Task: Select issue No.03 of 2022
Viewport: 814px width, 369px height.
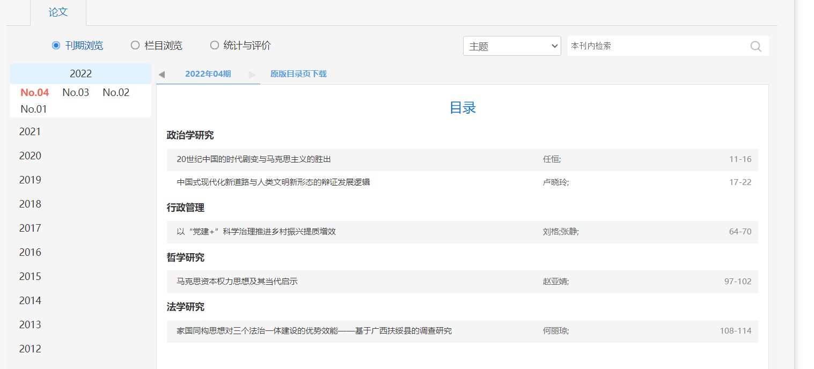Action: pyautogui.click(x=76, y=93)
